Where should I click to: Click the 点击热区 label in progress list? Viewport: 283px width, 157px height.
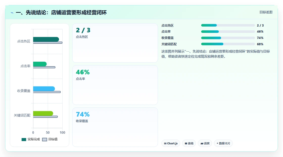pyautogui.click(x=168, y=25)
